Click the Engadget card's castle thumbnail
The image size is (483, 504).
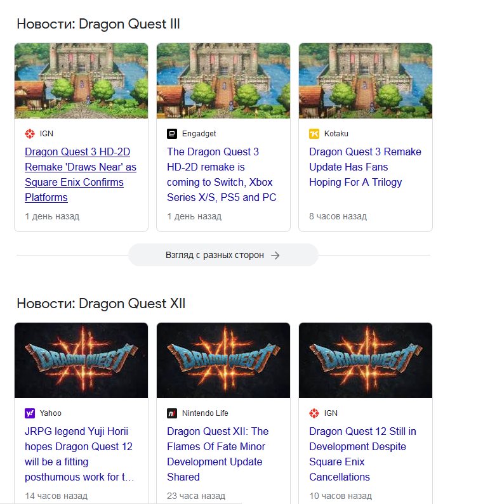[223, 81]
